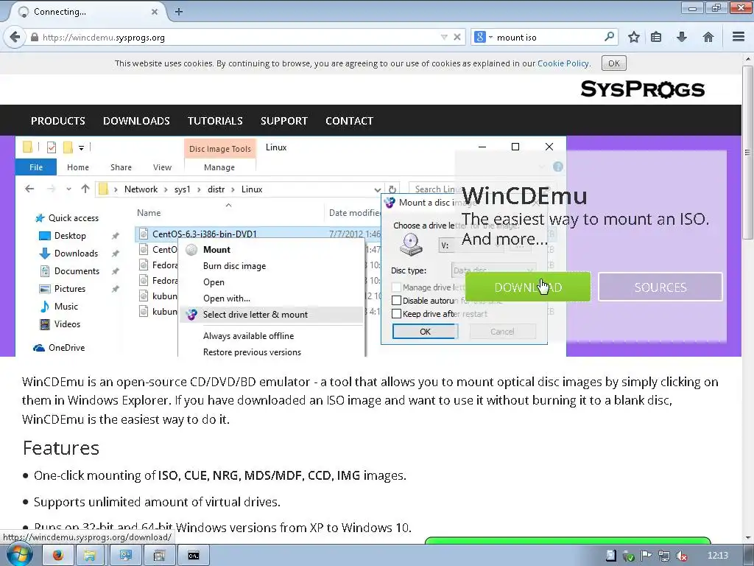Screen dimensions: 754x566
Task: Click the 'mount iso' search field
Action: click(548, 37)
